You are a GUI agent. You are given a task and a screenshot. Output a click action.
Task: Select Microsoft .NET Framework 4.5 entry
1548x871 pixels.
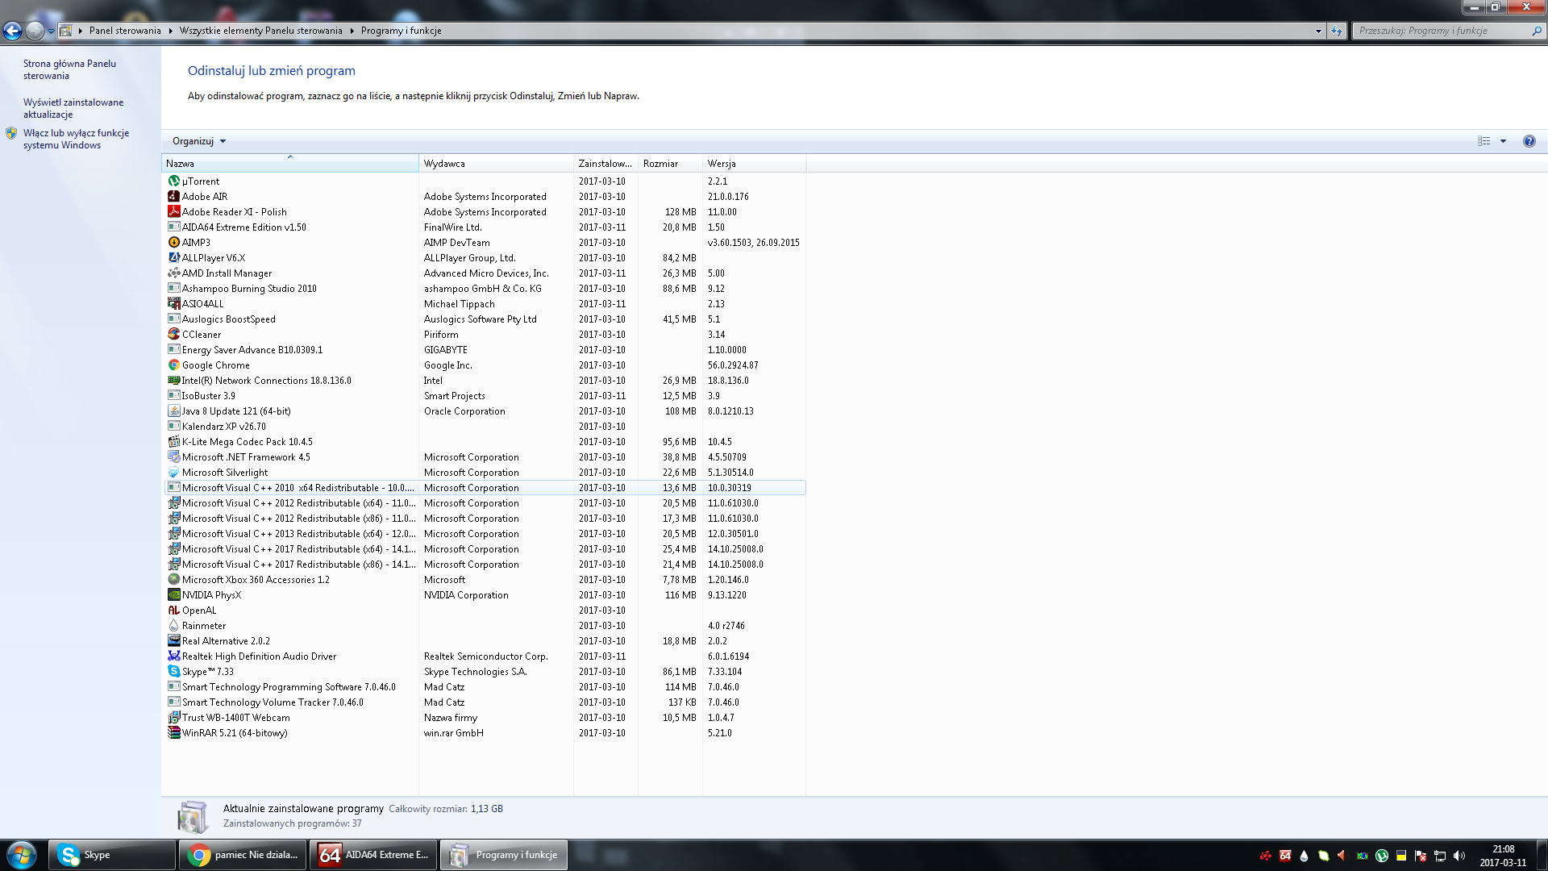pyautogui.click(x=484, y=457)
